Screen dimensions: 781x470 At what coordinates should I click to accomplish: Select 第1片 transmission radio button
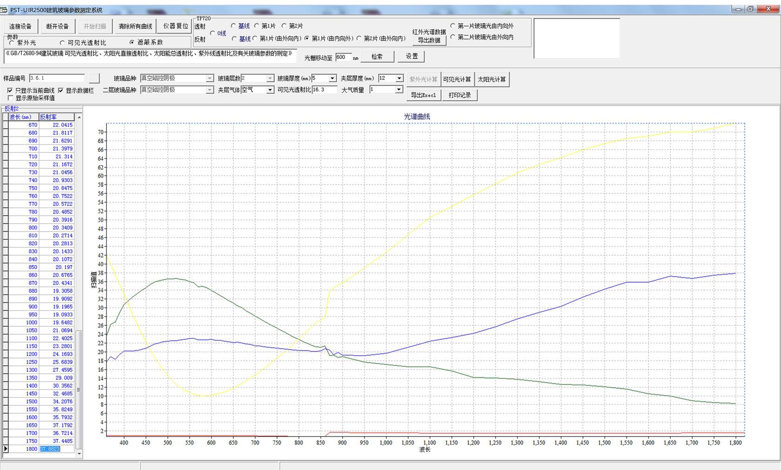click(257, 26)
